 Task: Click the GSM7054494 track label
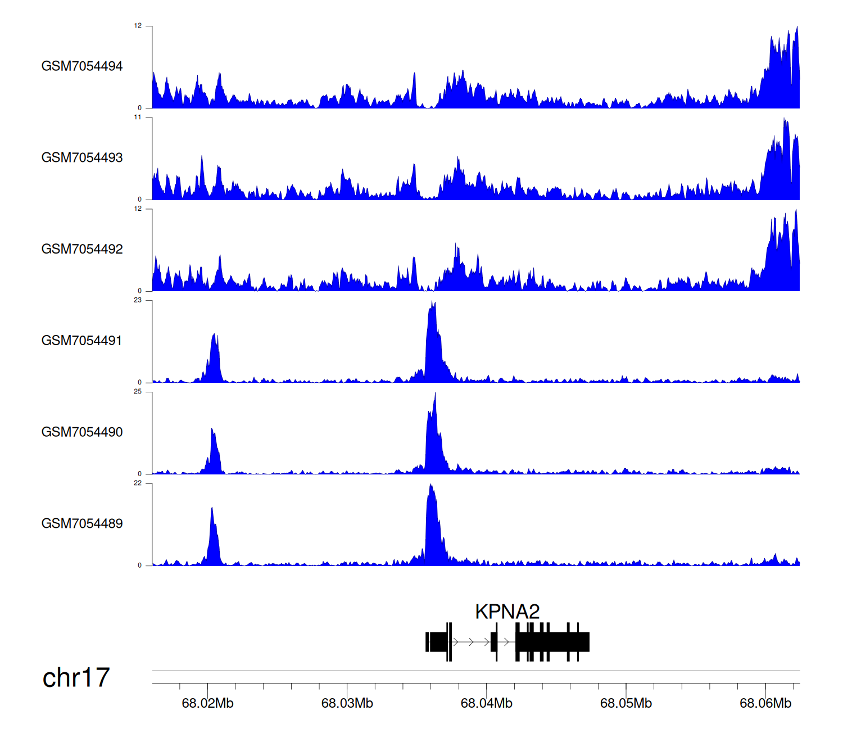(81, 66)
